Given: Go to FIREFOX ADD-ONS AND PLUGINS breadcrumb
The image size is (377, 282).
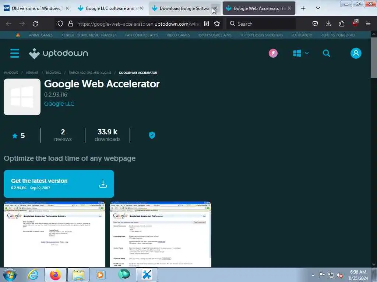Looking at the screenshot, I should point(90,73).
